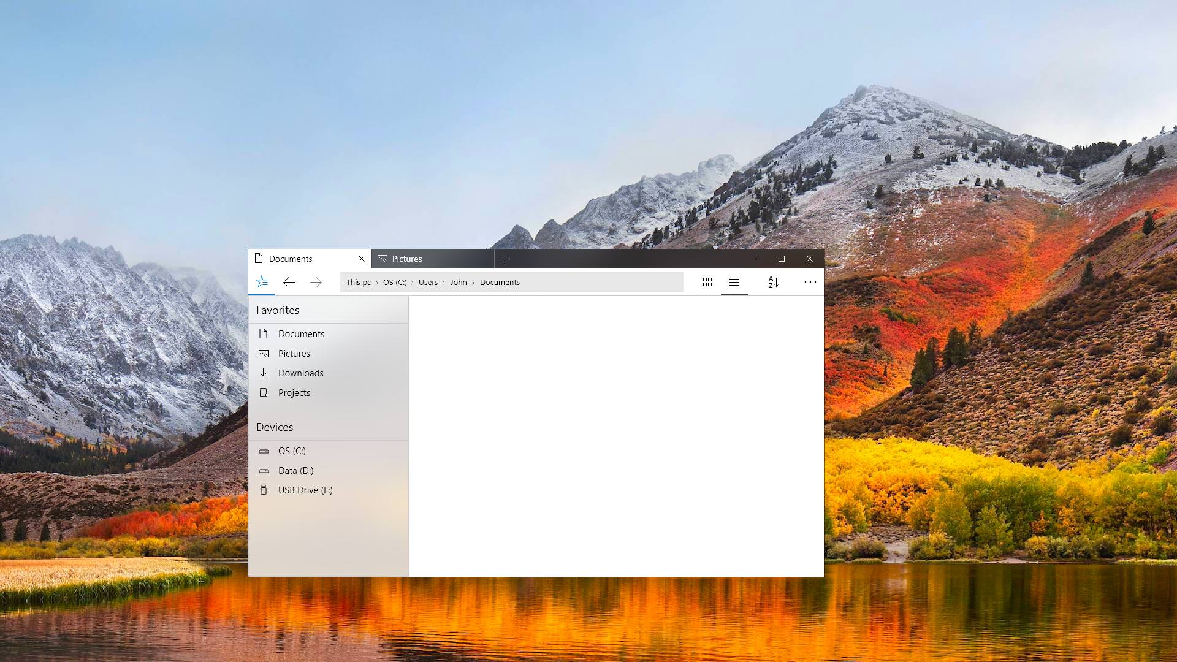
Task: Click the forward navigation arrow
Action: click(316, 281)
